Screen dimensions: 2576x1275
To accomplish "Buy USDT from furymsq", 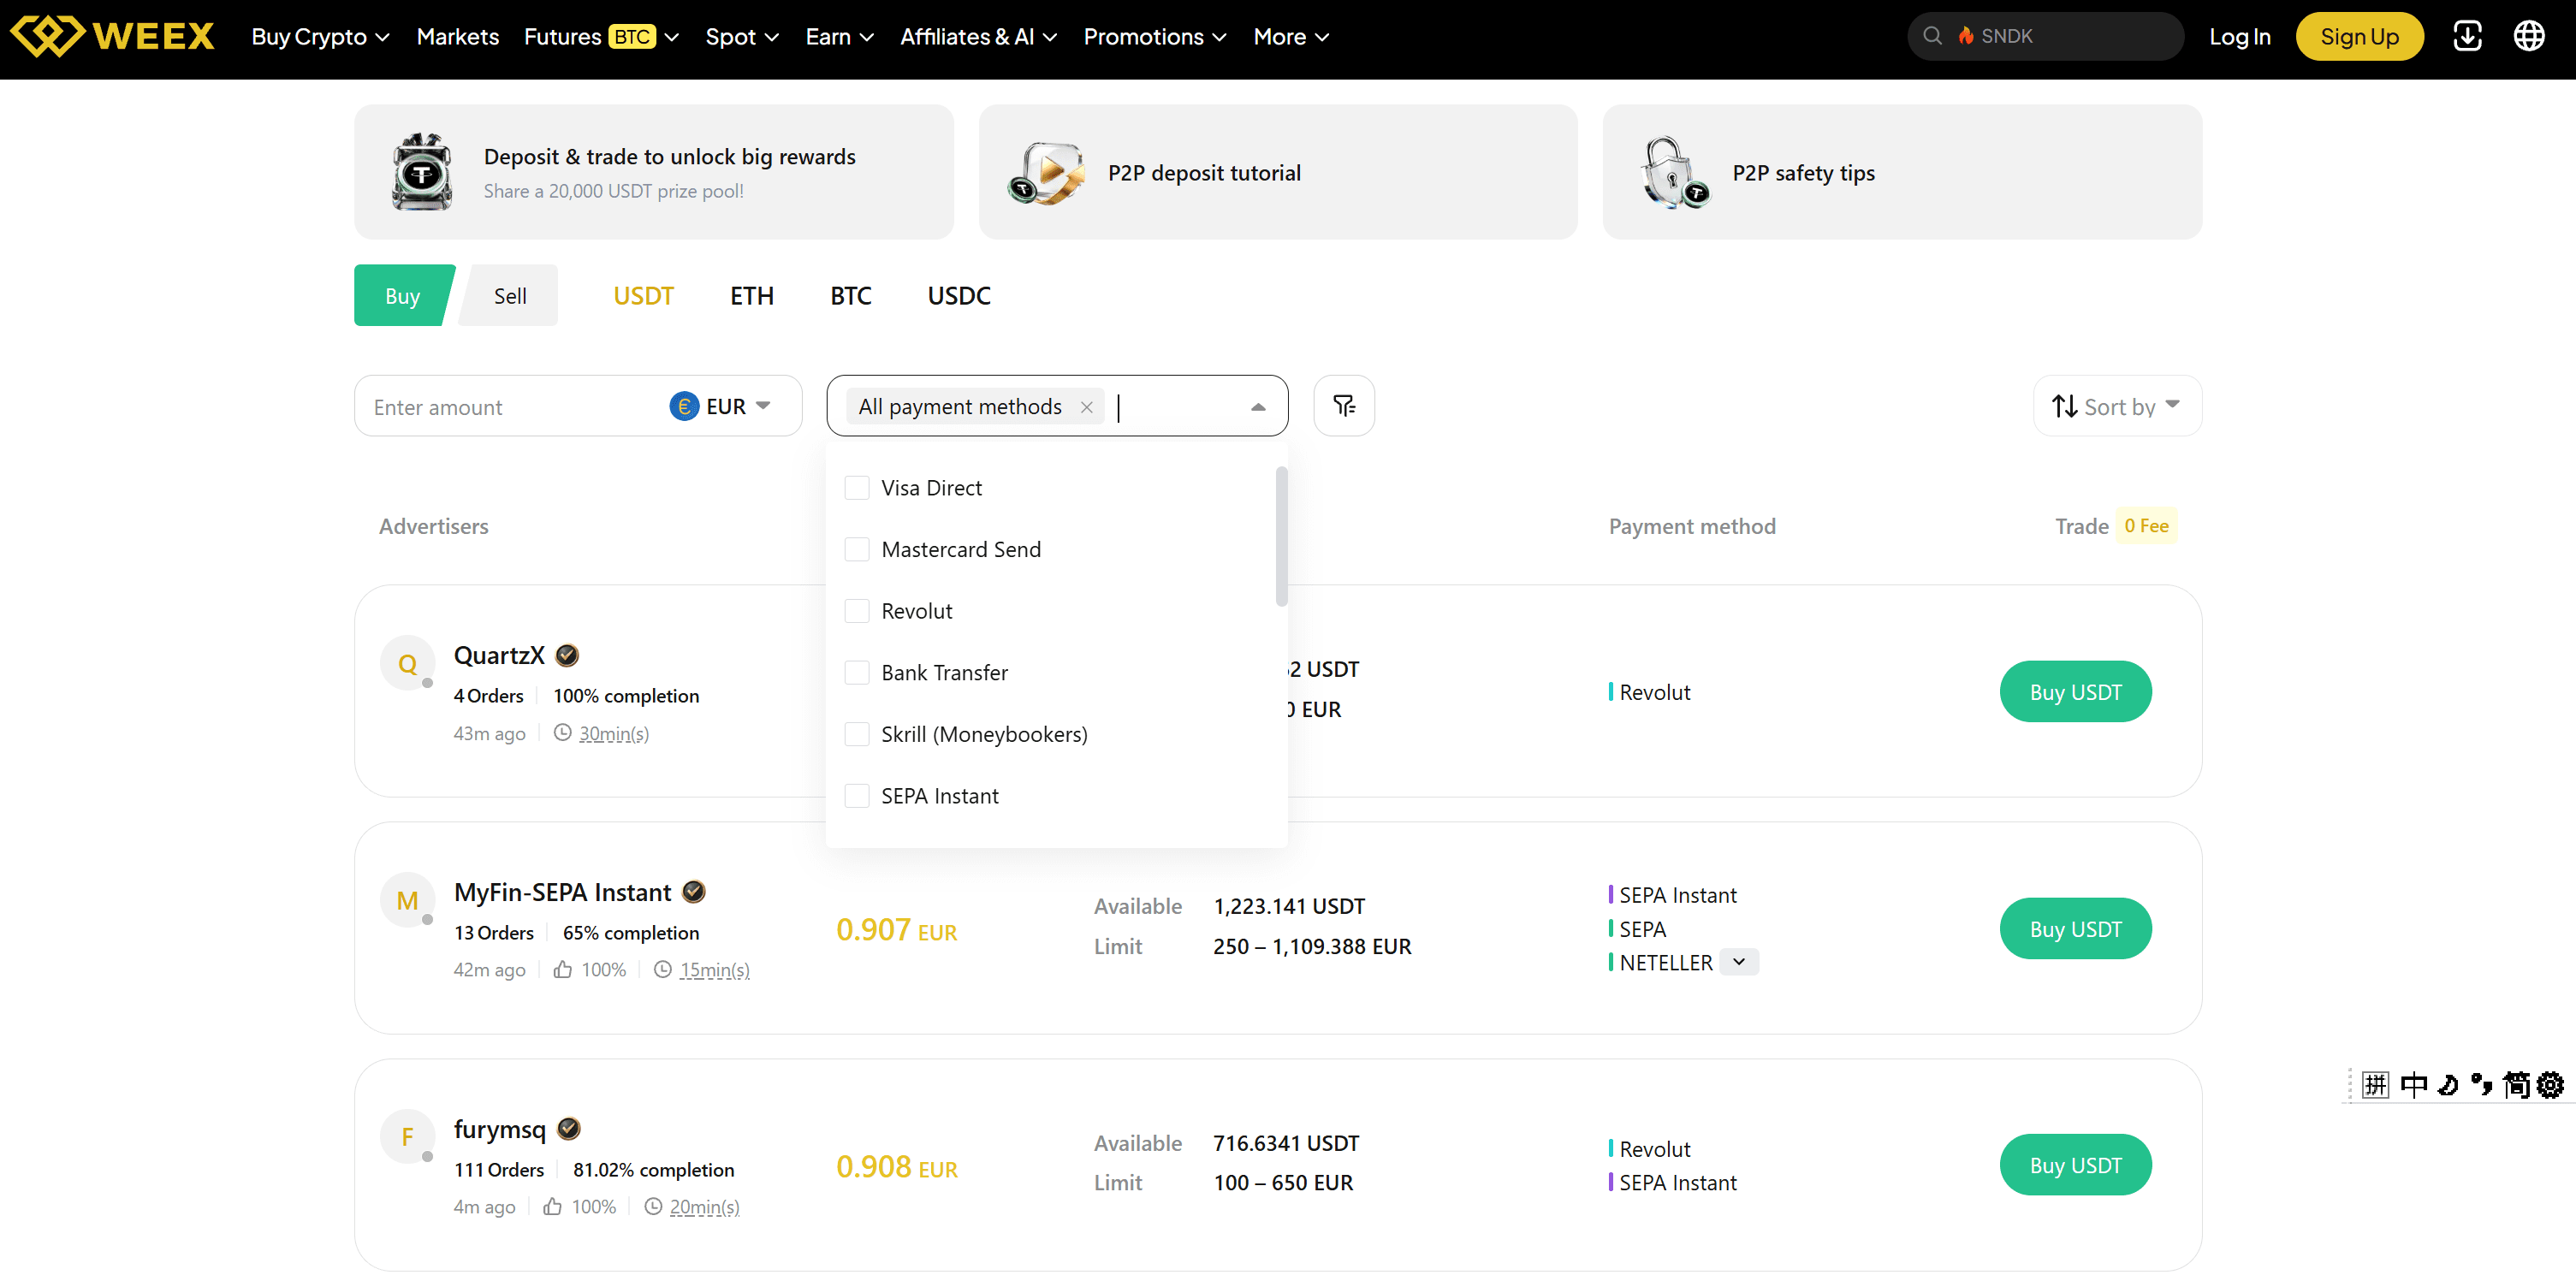I will (2075, 1164).
